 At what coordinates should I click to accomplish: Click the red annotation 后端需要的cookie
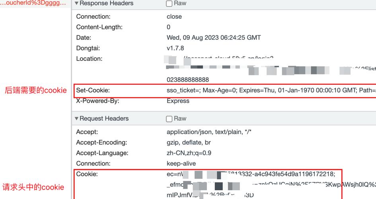click(x=35, y=90)
